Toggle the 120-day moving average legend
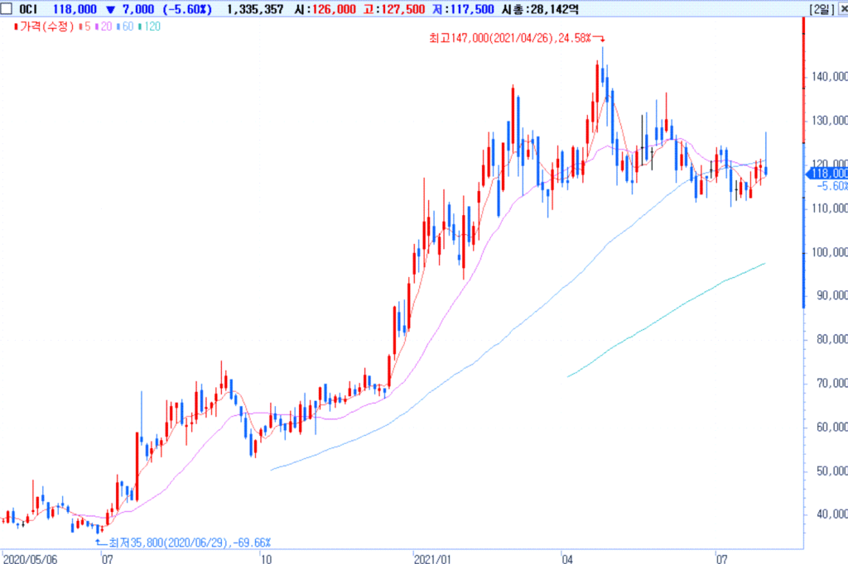Screen dimensions: 848x564 click(153, 26)
